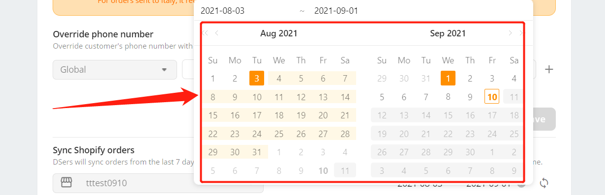
Task: Select September 5 in right calendar
Action: coord(382,97)
